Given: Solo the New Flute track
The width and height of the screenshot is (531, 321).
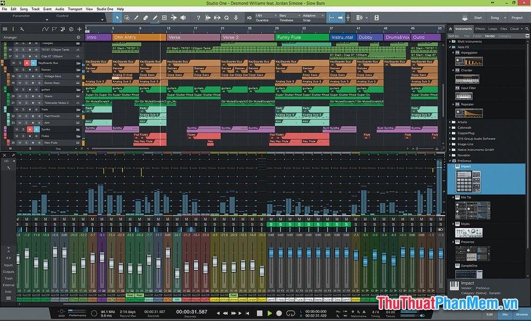Looking at the screenshot, I should coord(26,142).
